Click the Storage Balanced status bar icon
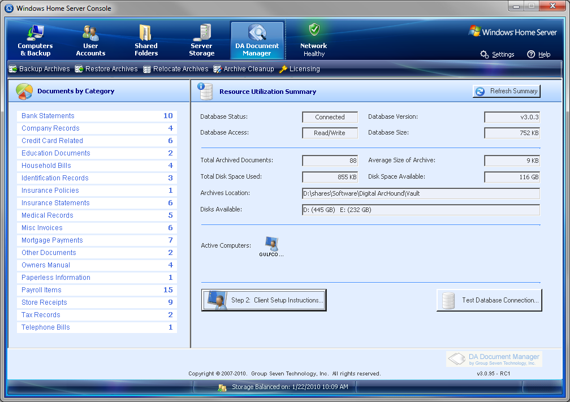 (222, 387)
